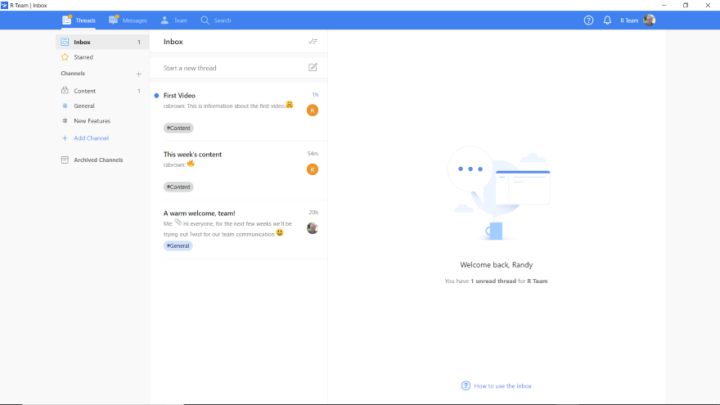Image resolution: width=720 pixels, height=405 pixels.
Task: Open the Content channel
Action: tap(102, 91)
